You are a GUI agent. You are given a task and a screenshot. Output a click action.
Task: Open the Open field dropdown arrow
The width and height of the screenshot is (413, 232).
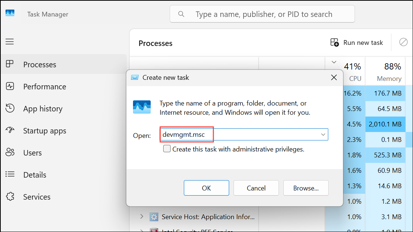(323, 135)
